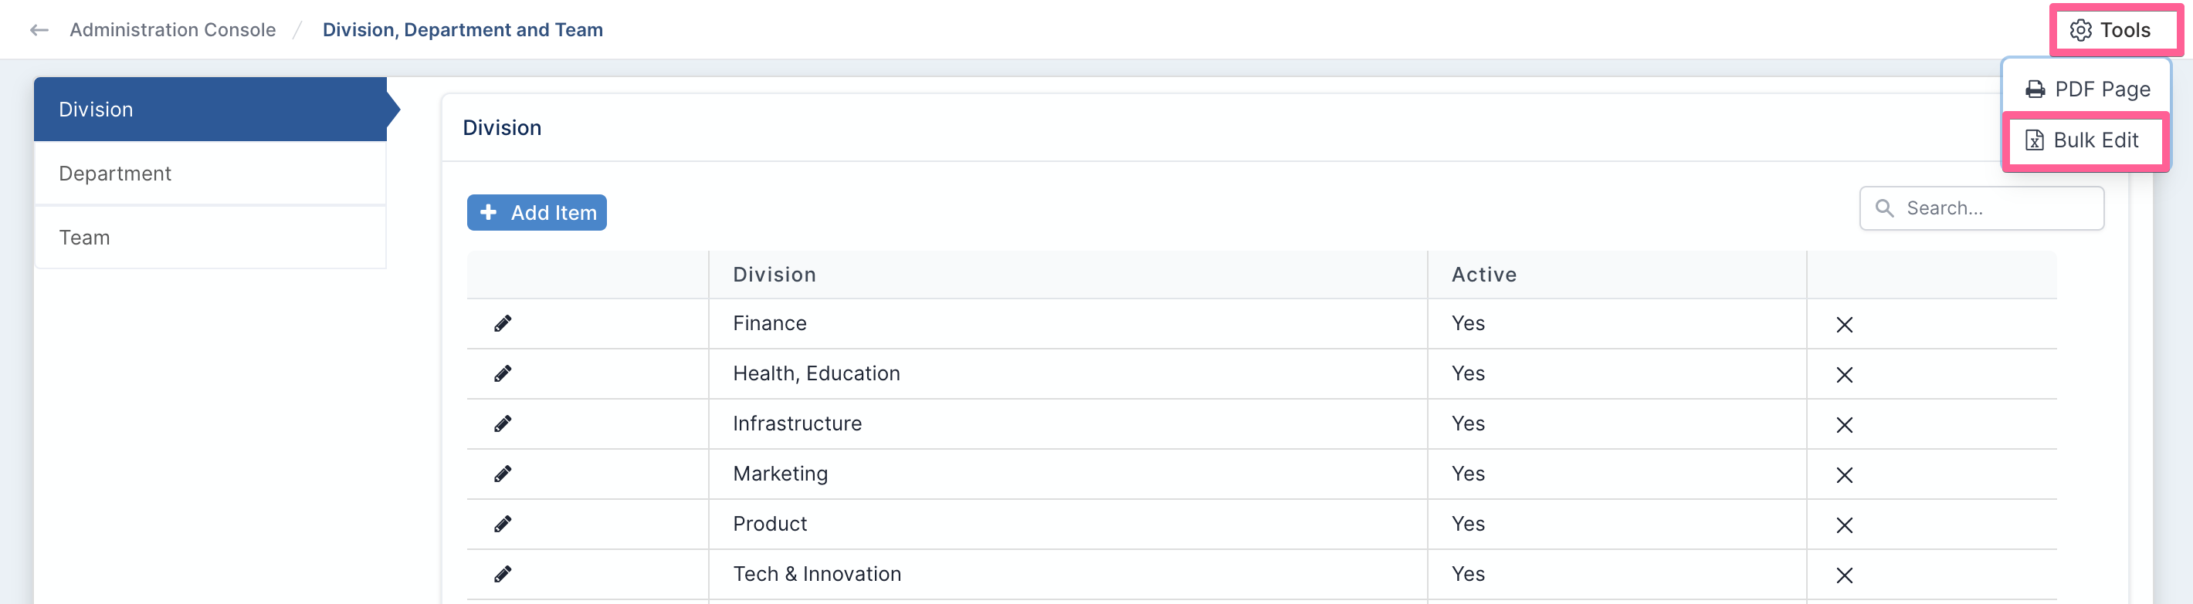Click the Add Item button
Screen dimensions: 2193x604
coord(537,213)
